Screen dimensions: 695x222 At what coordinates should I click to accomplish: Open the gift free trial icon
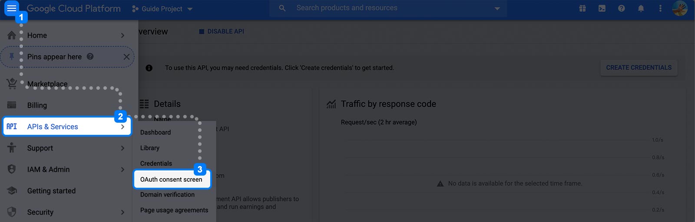pyautogui.click(x=582, y=8)
